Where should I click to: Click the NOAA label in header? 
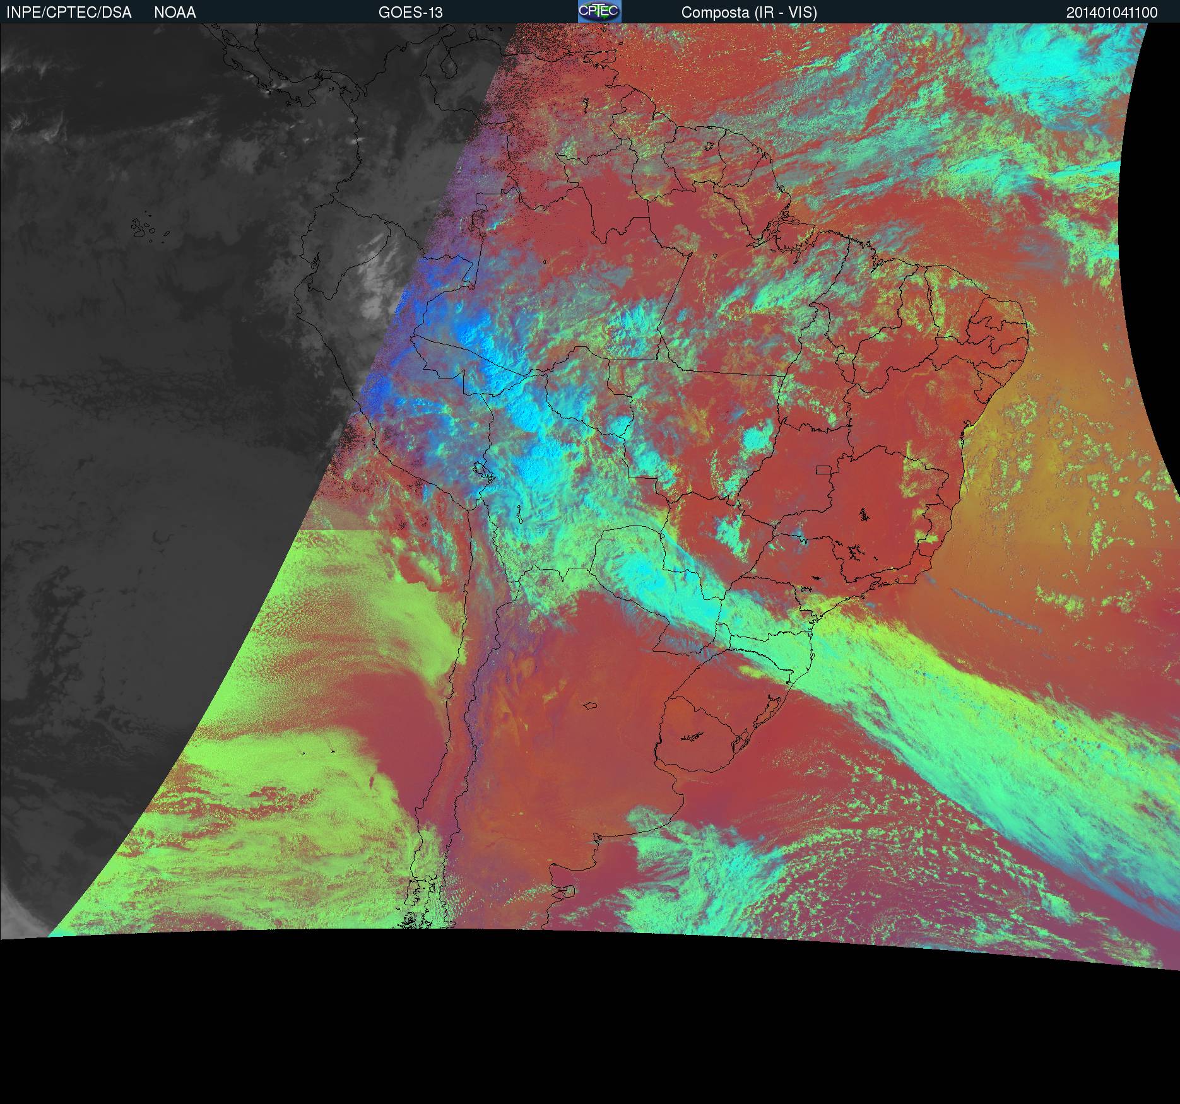(x=175, y=13)
